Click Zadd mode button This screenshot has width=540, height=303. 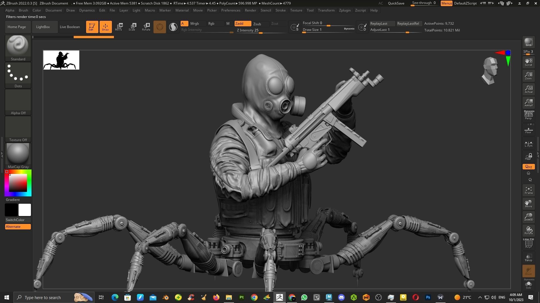pyautogui.click(x=242, y=24)
